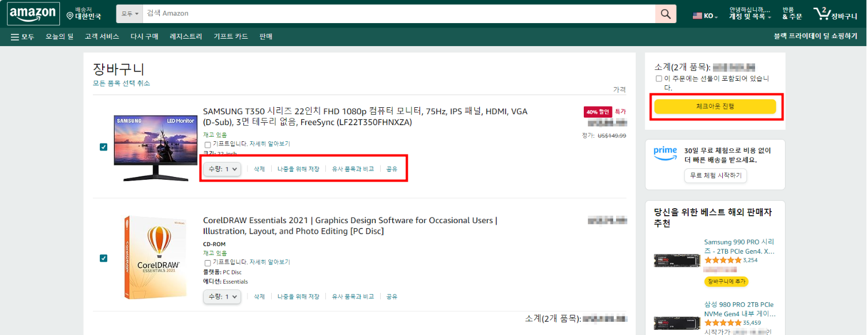The height and width of the screenshot is (335, 867).
Task: Open 판매 in navigation
Action: tap(266, 37)
